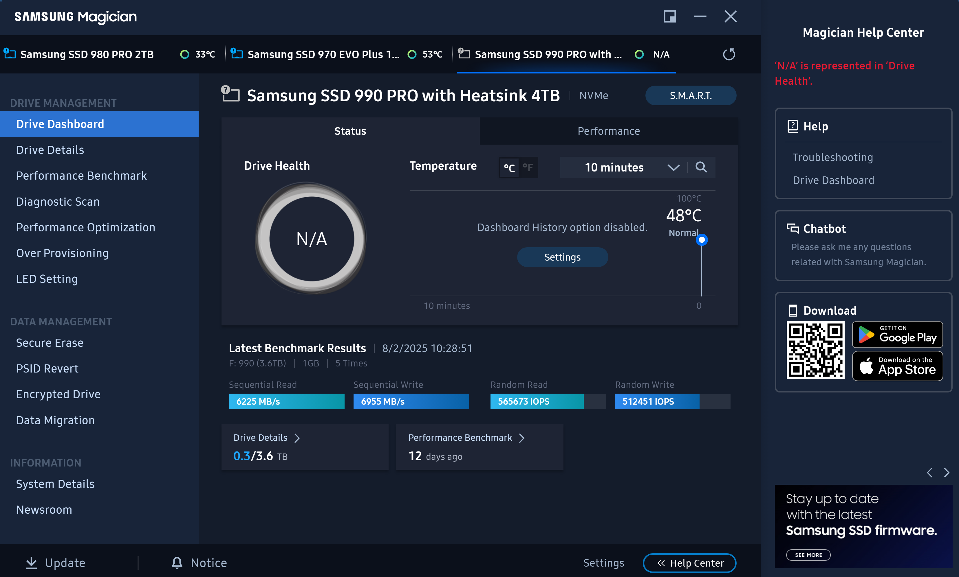959x577 pixels.
Task: Click the compact window mode icon
Action: (x=669, y=16)
